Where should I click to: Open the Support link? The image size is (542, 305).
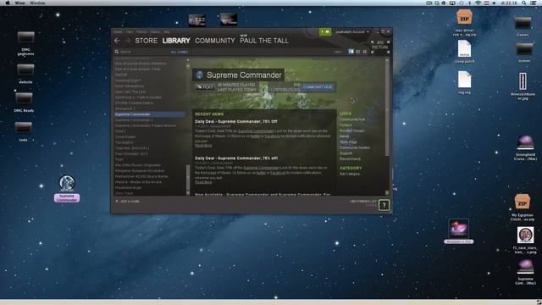click(346, 153)
